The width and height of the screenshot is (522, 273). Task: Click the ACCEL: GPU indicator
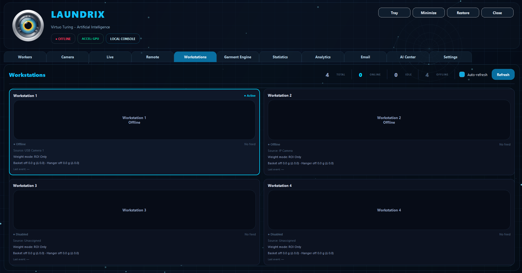coord(90,38)
